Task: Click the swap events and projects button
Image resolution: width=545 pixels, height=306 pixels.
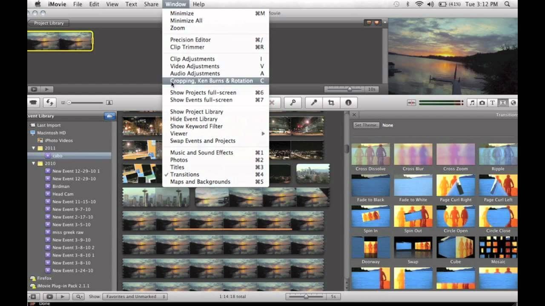Action: tap(50, 102)
